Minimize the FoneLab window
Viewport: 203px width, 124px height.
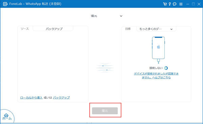tap(187, 4)
